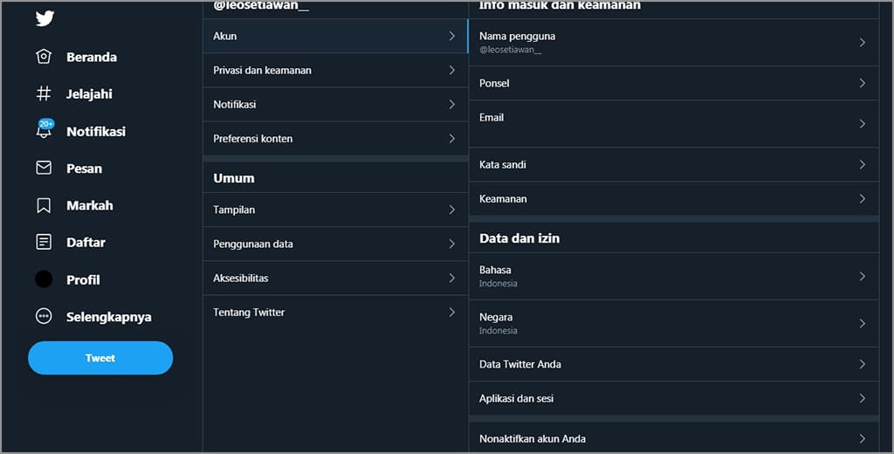Open Beranda via the home icon
This screenshot has width=894, height=454.
tap(44, 57)
